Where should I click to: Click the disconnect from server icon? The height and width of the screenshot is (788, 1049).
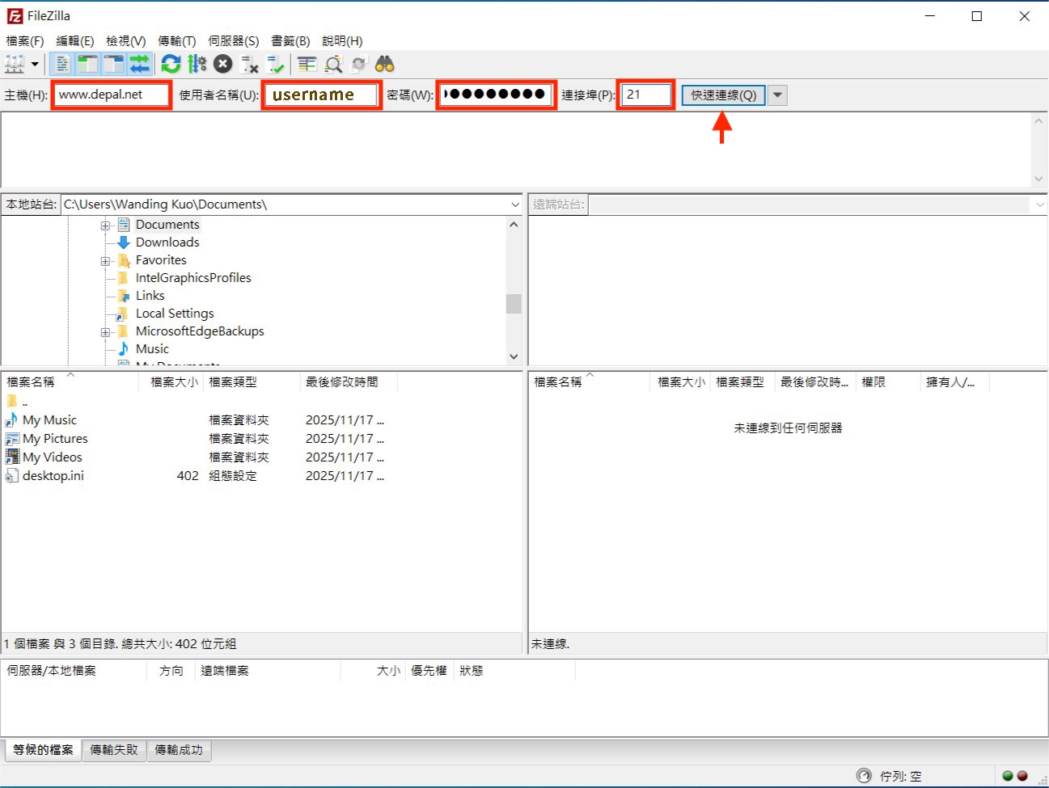250,65
